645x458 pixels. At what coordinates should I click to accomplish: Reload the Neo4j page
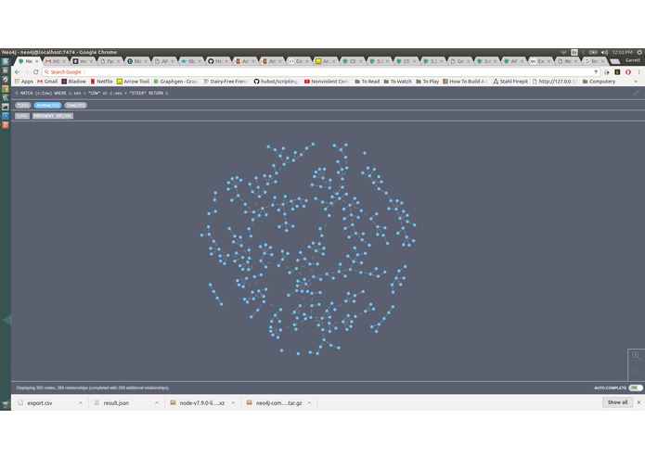(36, 72)
